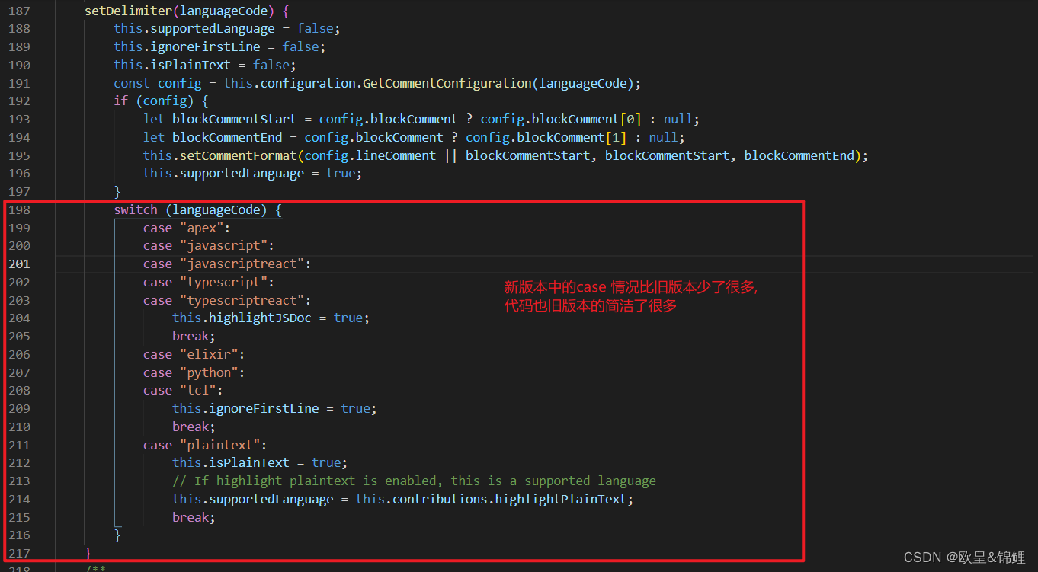Click isPlainText on line 190

pos(191,66)
